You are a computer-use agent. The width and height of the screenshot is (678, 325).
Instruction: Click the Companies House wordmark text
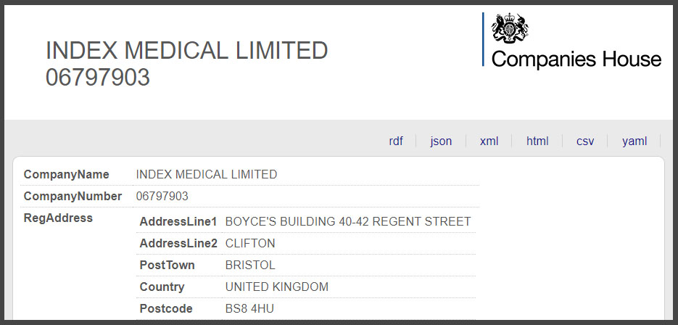(x=576, y=59)
